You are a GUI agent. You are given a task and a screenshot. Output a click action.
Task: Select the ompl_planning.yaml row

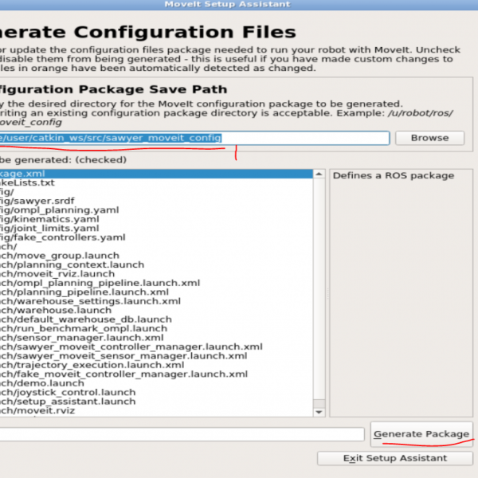156,210
